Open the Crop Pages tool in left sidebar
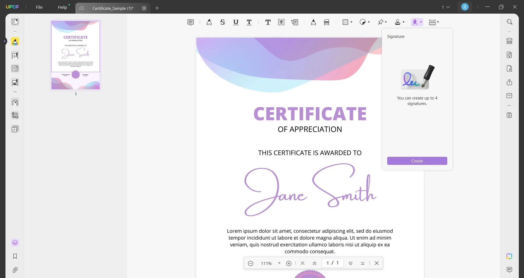The height and width of the screenshot is (278, 524). pyautogui.click(x=15, y=115)
